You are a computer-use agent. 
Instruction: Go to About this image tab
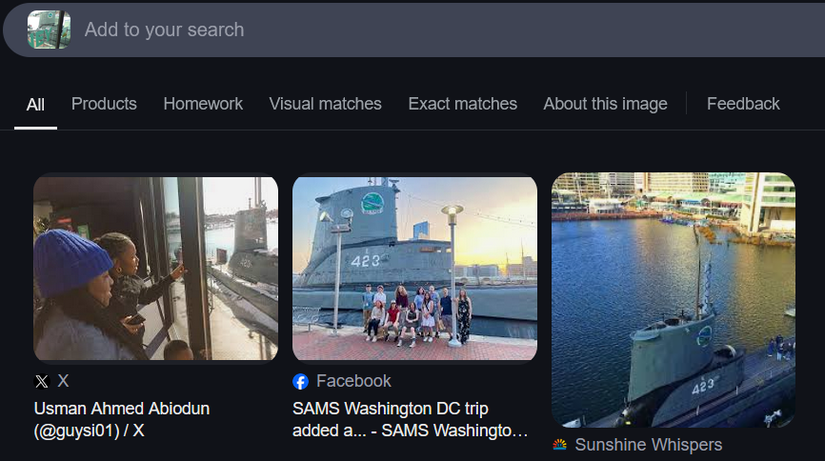point(605,104)
